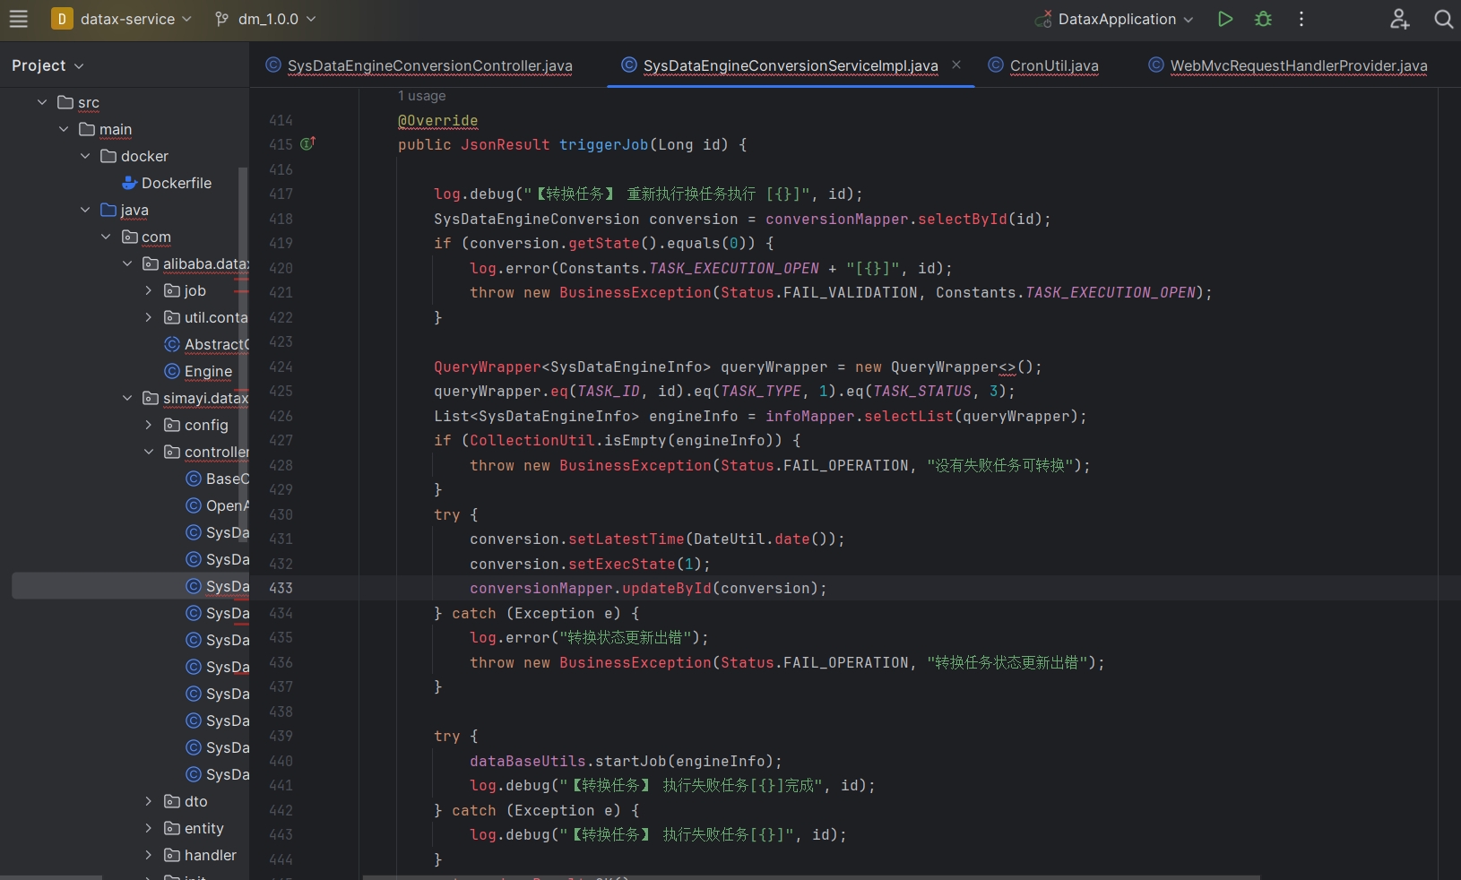Collapse the alibaba.datax package

click(127, 263)
